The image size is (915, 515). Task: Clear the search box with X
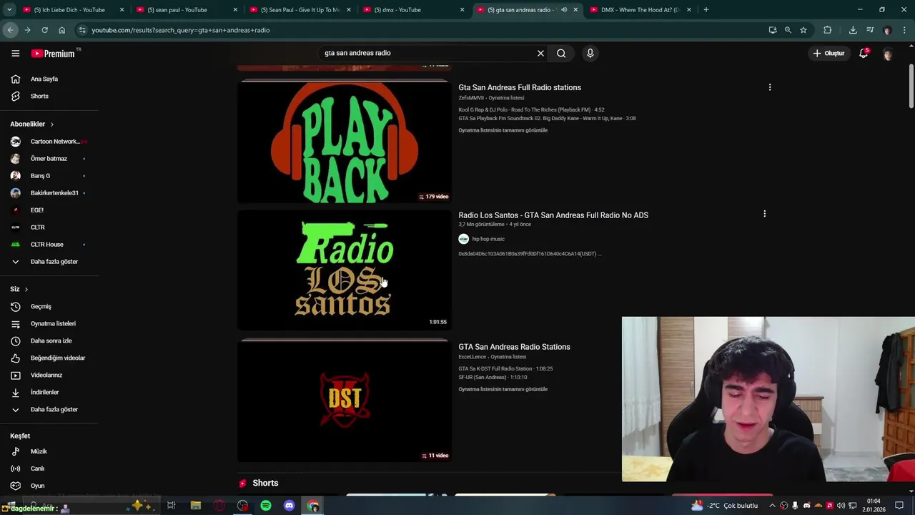[x=540, y=53]
